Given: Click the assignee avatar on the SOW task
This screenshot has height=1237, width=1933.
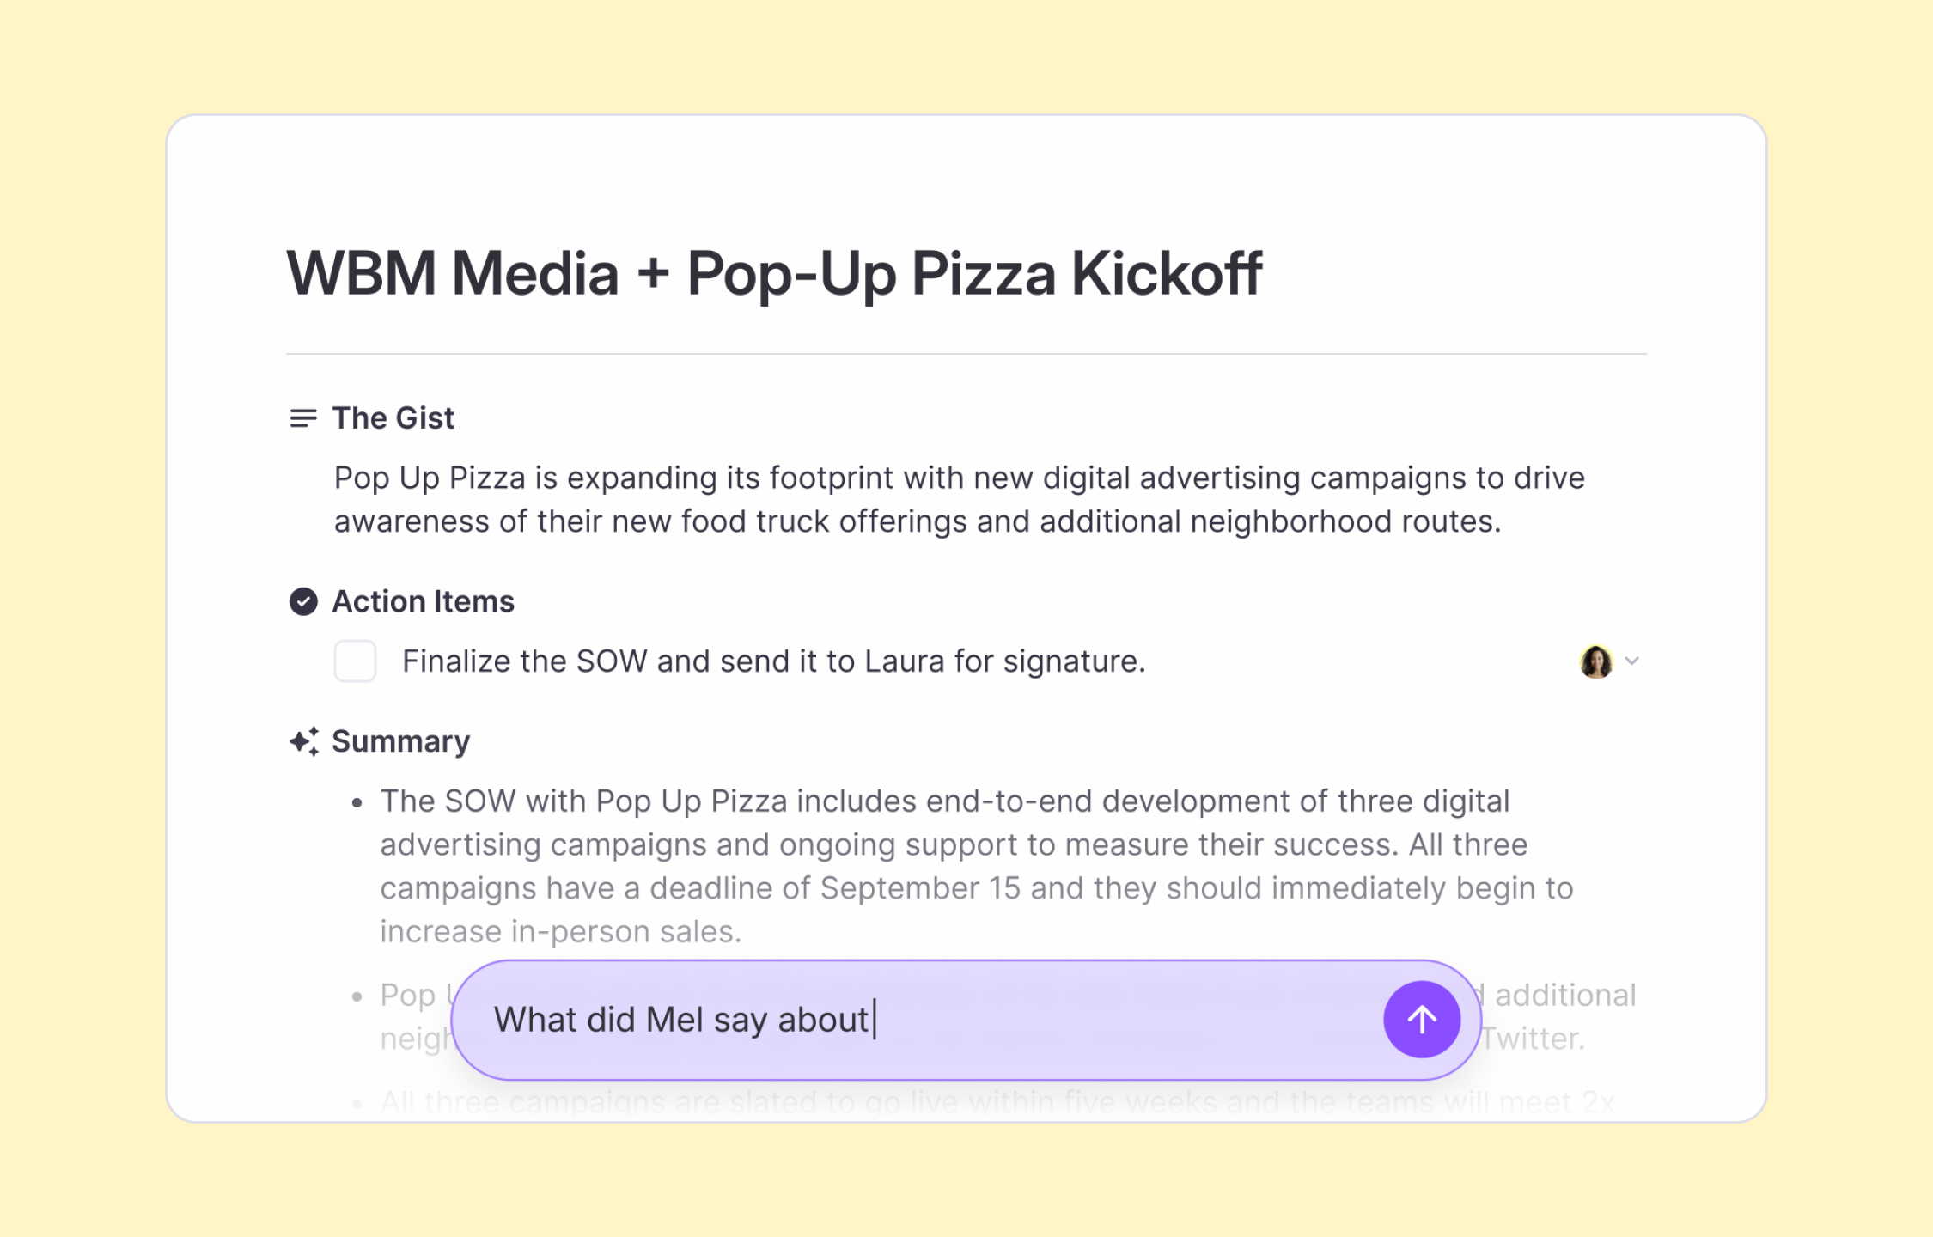Looking at the screenshot, I should click(x=1596, y=661).
